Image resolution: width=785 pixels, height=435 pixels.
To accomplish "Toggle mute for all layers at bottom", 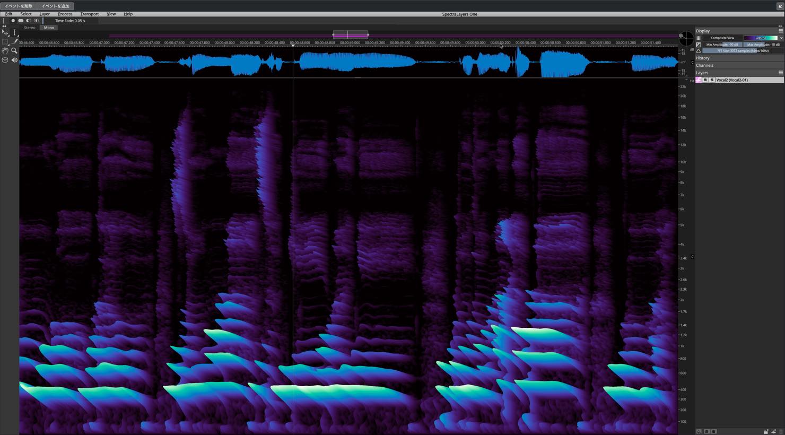I will pos(707,431).
